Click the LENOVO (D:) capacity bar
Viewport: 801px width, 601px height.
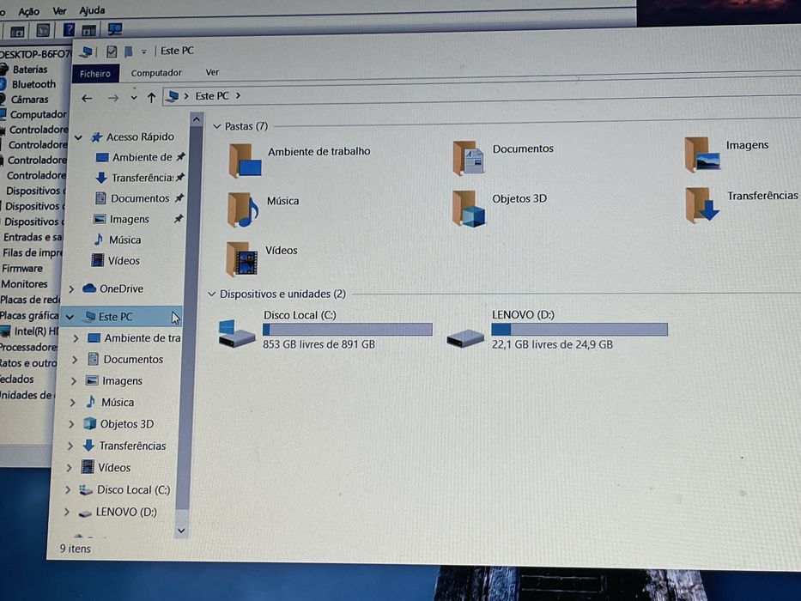click(580, 329)
